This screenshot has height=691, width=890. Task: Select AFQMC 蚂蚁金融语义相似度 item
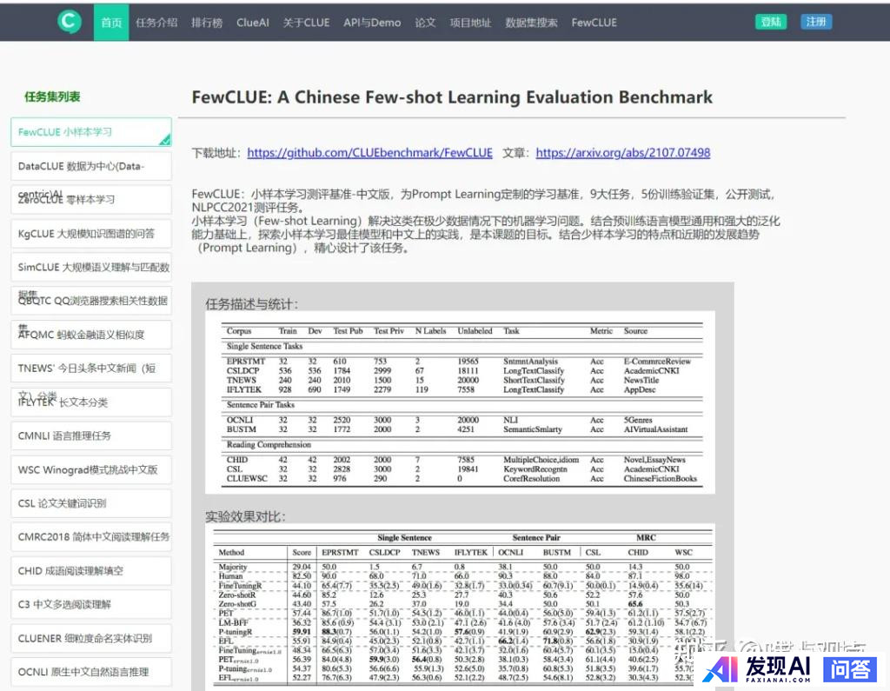(90, 335)
